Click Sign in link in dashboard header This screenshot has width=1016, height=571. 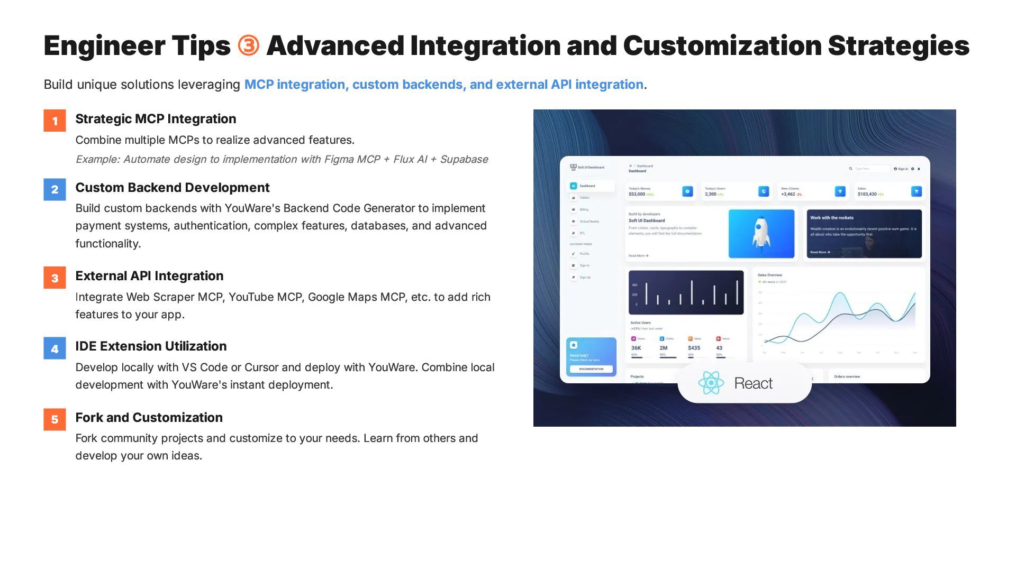pos(901,169)
